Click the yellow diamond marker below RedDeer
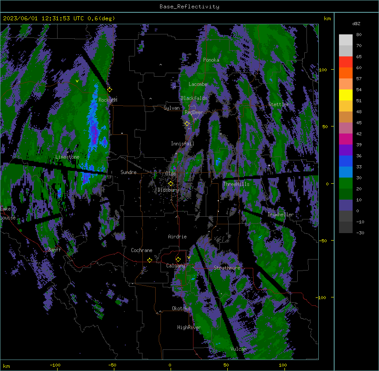 [x=187, y=124]
